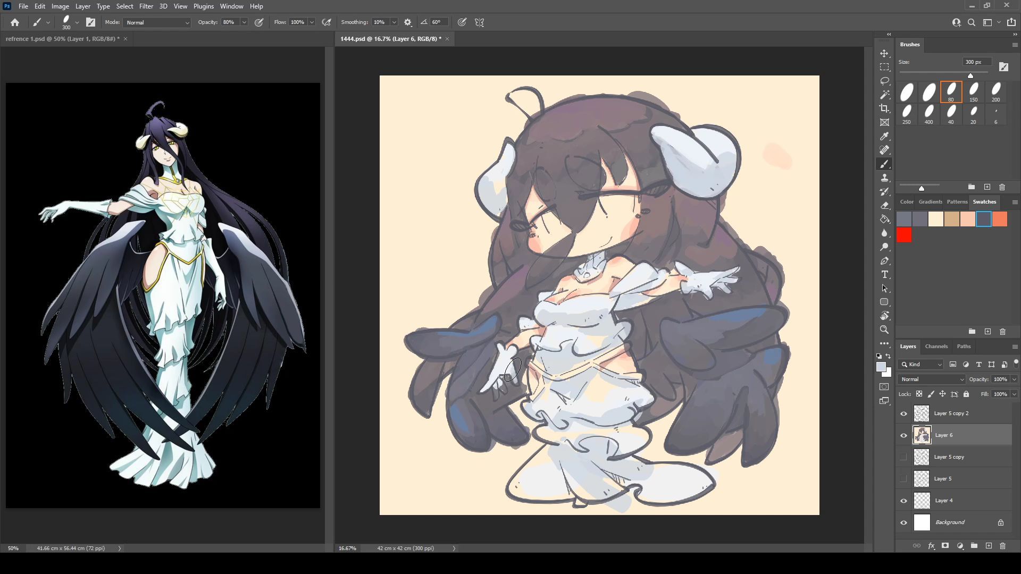Viewport: 1021px width, 574px height.
Task: Select the Zoom tool
Action: tap(884, 330)
